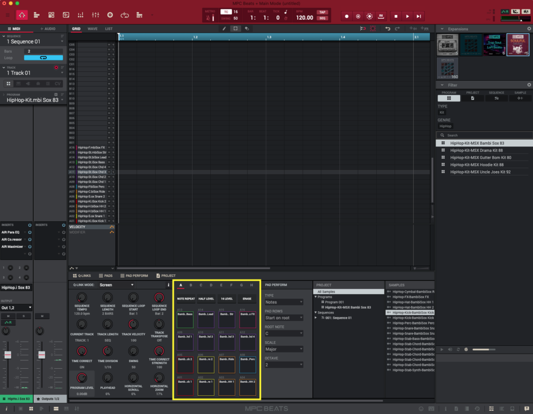Image resolution: width=533 pixels, height=414 pixels.
Task: Trigger the Bamb..ck 1 pad A01
Action: click(185, 387)
